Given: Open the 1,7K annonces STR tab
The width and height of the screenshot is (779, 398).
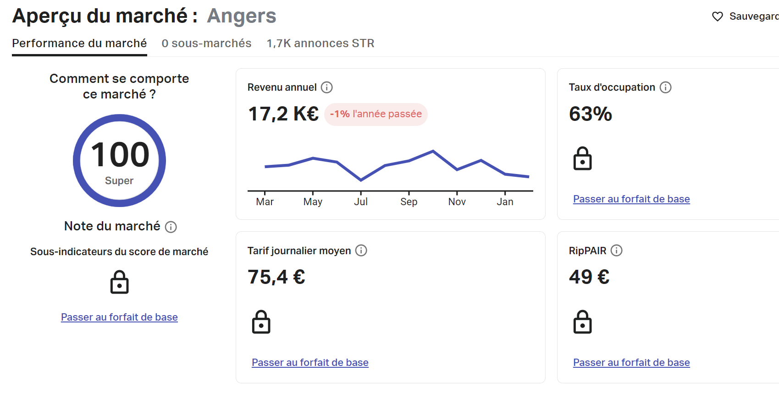Looking at the screenshot, I should click(320, 44).
